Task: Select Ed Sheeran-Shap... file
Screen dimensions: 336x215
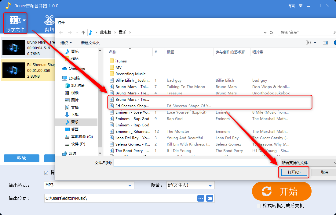Action: pyautogui.click(x=129, y=106)
